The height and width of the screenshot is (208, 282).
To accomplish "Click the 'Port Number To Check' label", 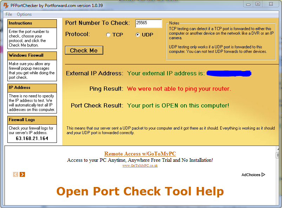I will pos(98,23).
